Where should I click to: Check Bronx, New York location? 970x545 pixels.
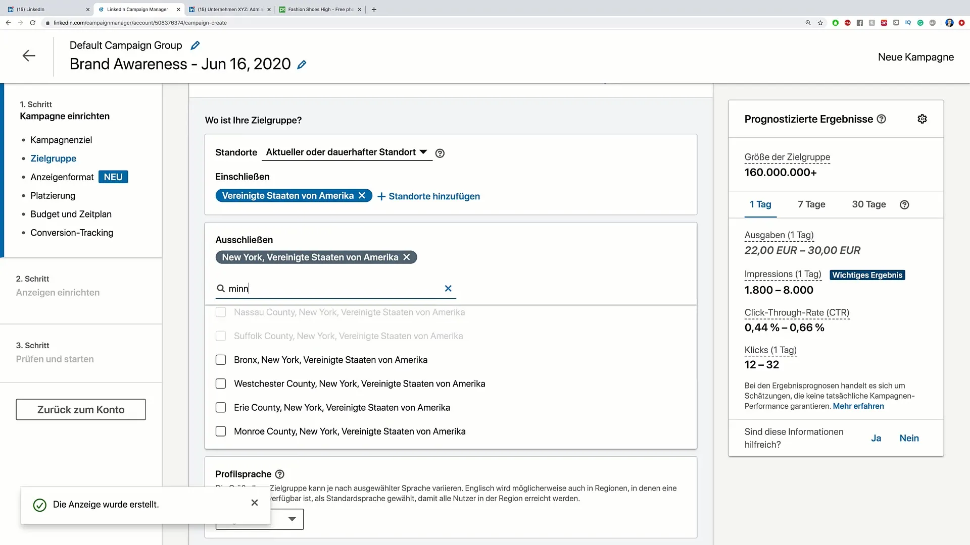(x=221, y=360)
